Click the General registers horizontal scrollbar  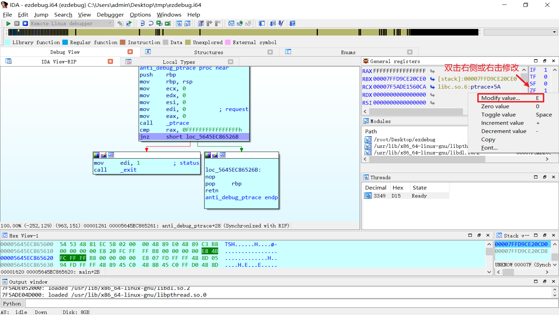[416, 112]
